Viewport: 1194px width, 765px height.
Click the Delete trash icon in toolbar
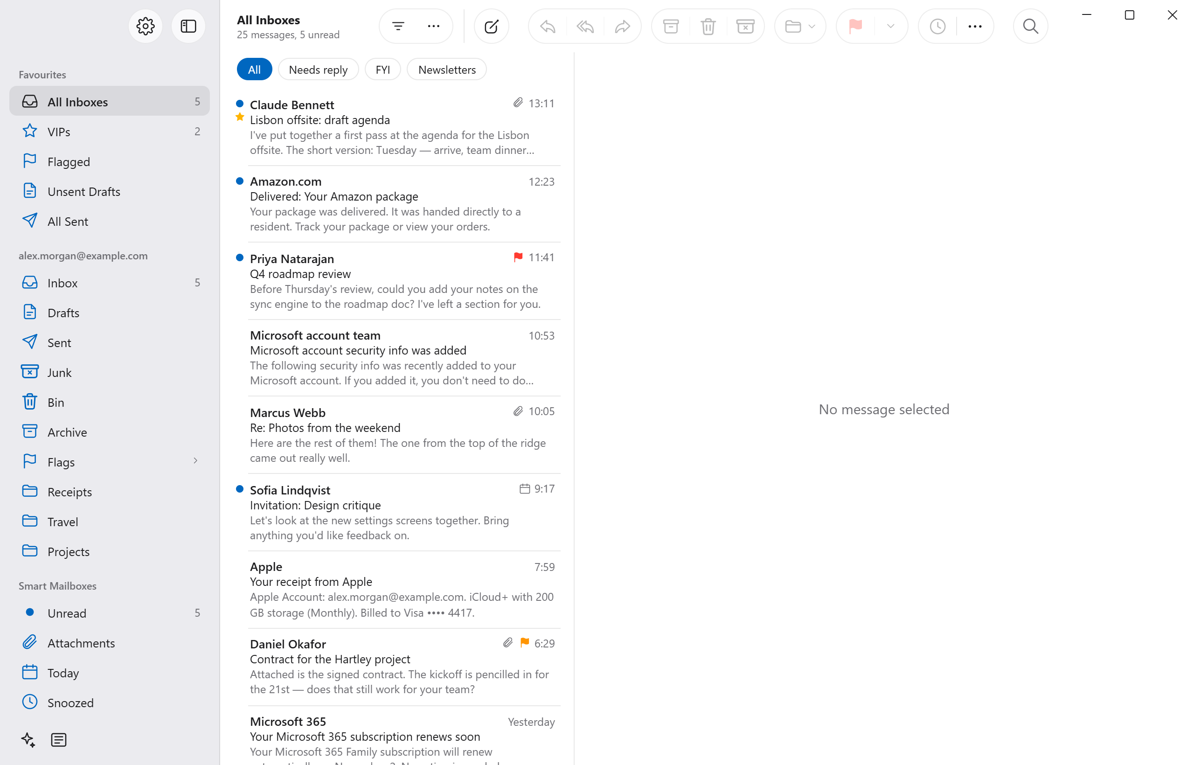[x=708, y=26]
